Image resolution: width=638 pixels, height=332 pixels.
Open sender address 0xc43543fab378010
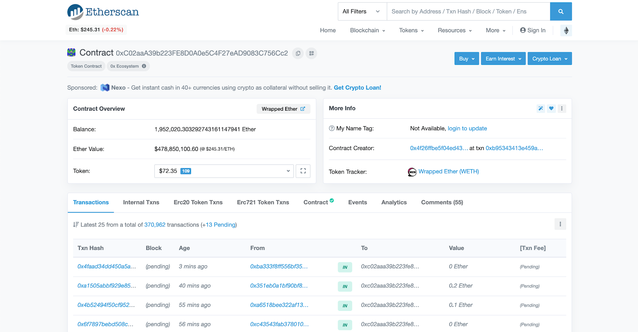click(x=280, y=324)
